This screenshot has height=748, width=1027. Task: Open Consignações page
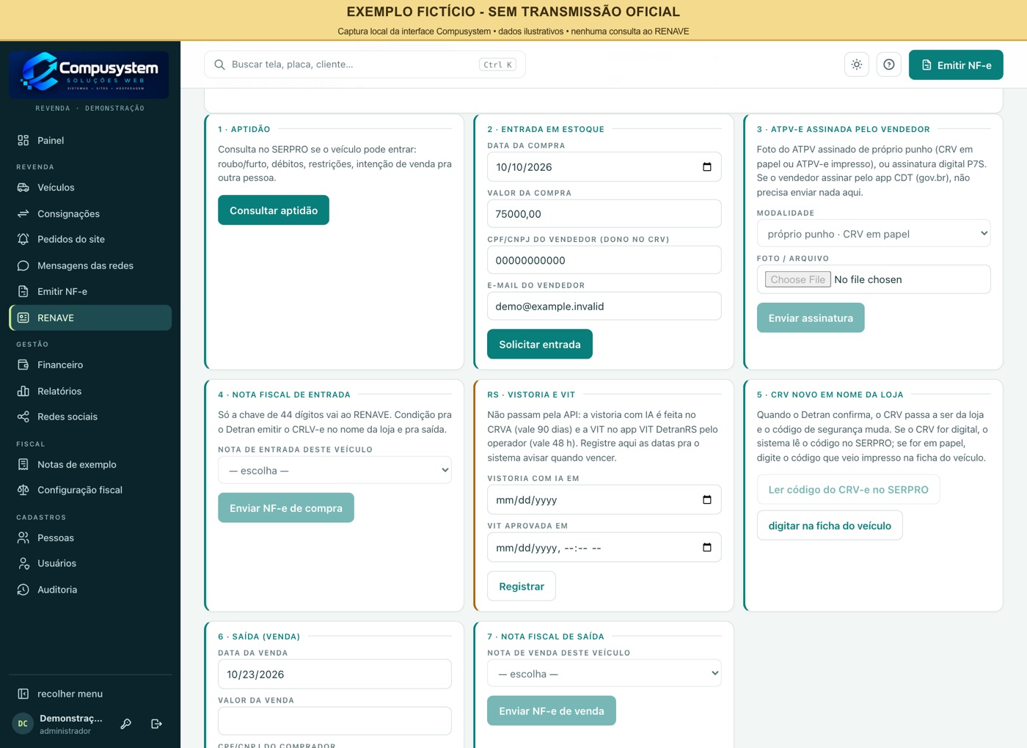(x=90, y=213)
